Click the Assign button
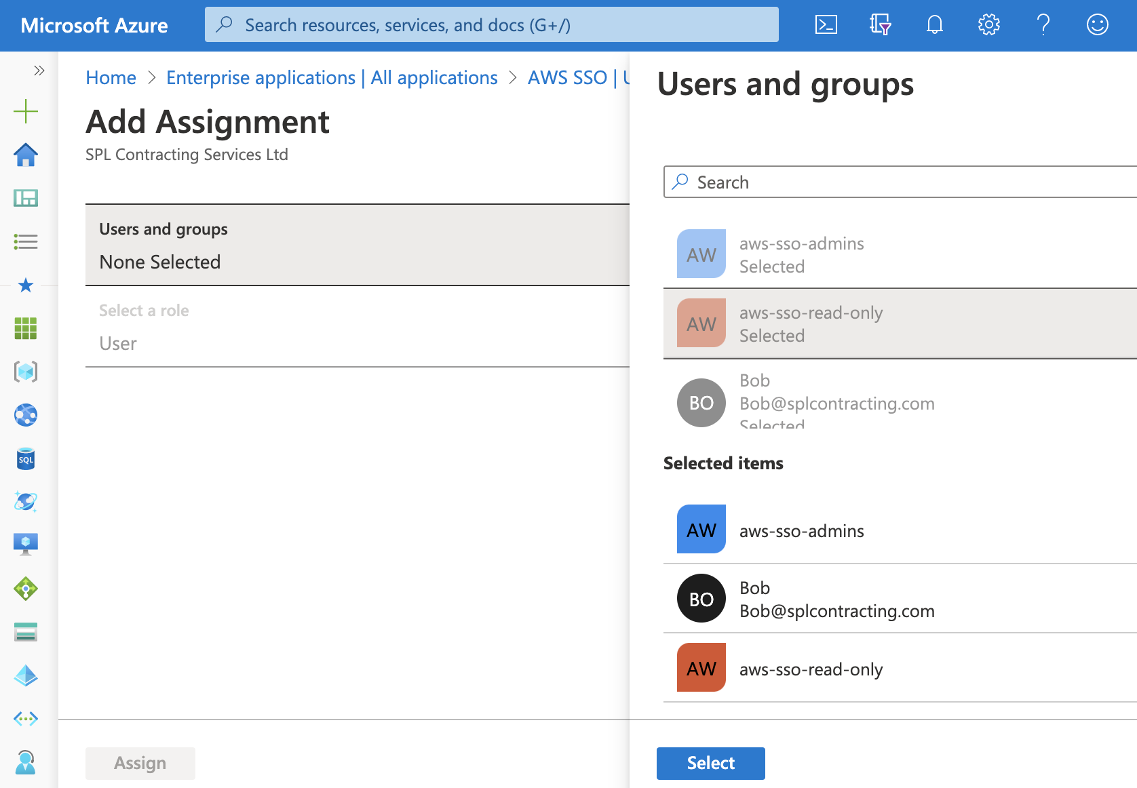This screenshot has height=788, width=1137. 140,763
